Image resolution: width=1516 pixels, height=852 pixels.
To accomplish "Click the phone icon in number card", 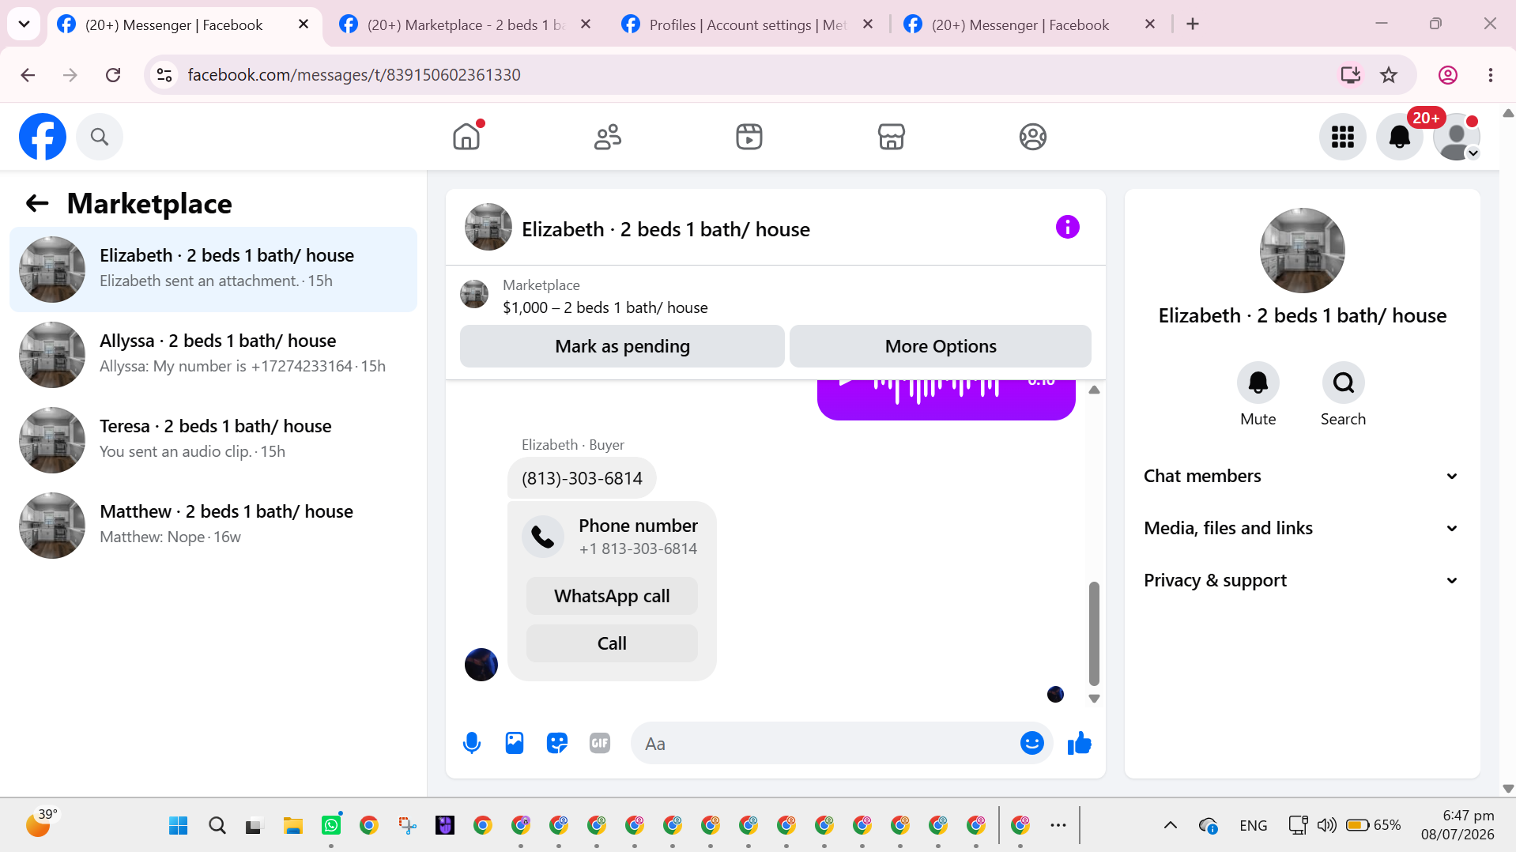I will [543, 537].
